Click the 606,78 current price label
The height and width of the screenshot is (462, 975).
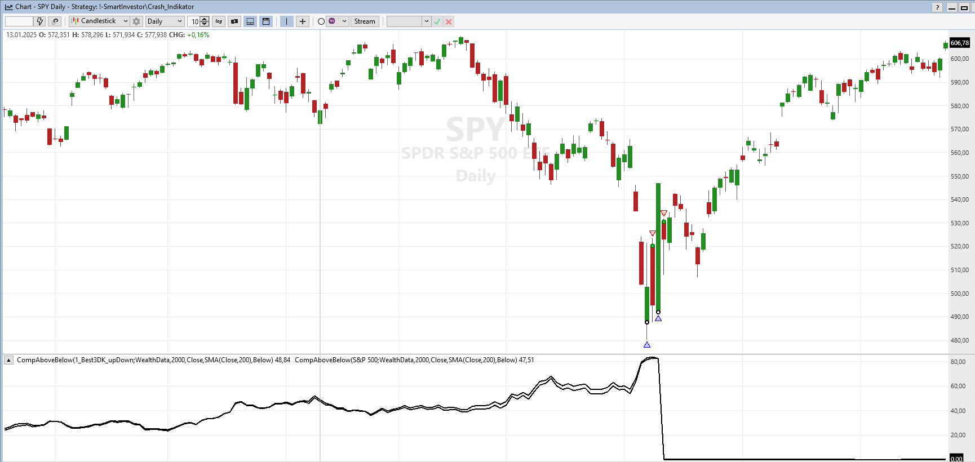coord(960,43)
